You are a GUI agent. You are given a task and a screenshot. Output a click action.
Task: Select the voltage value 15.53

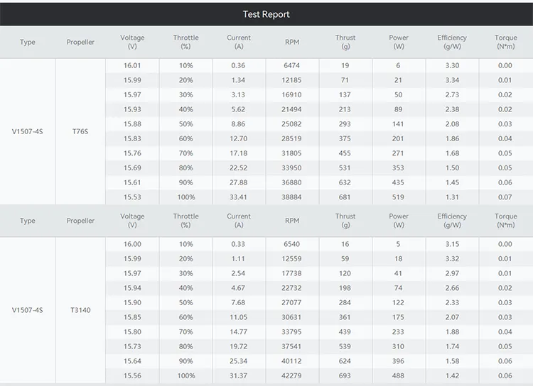[132, 197]
